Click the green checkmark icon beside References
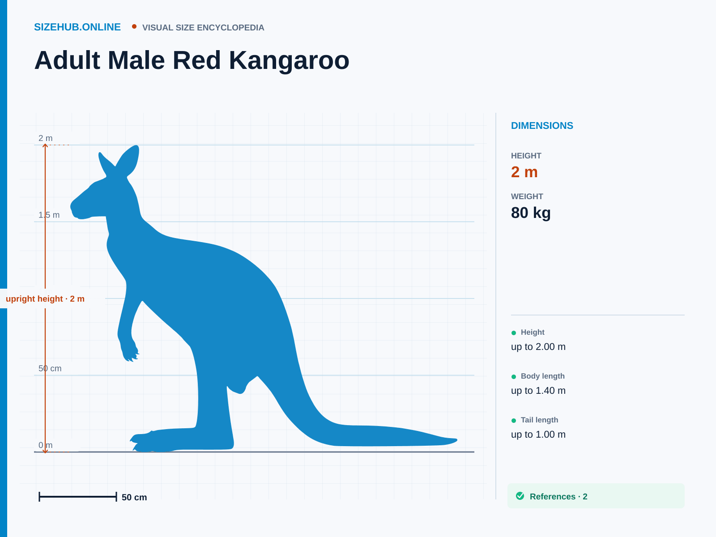The width and height of the screenshot is (716, 537). pos(520,496)
